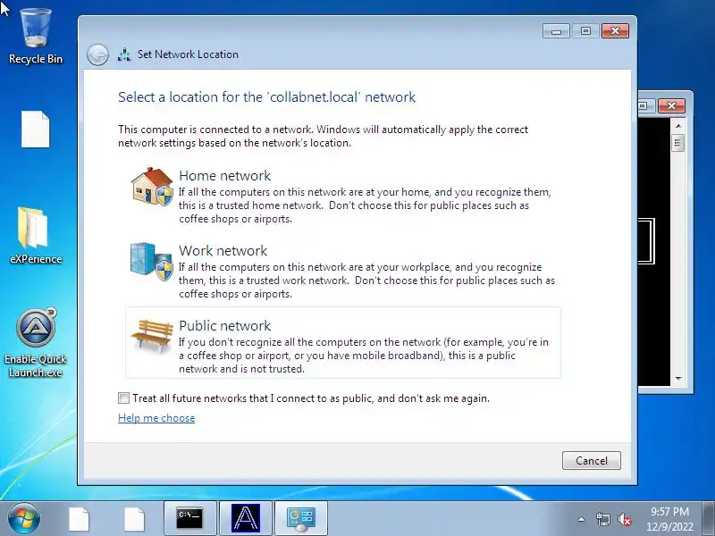The width and height of the screenshot is (715, 536).
Task: Click the muted volume tray icon
Action: (624, 519)
